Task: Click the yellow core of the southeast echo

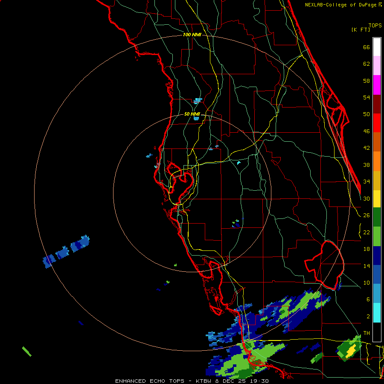Action: pos(351,351)
